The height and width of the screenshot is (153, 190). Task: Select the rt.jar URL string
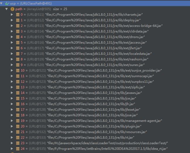pos(91,137)
